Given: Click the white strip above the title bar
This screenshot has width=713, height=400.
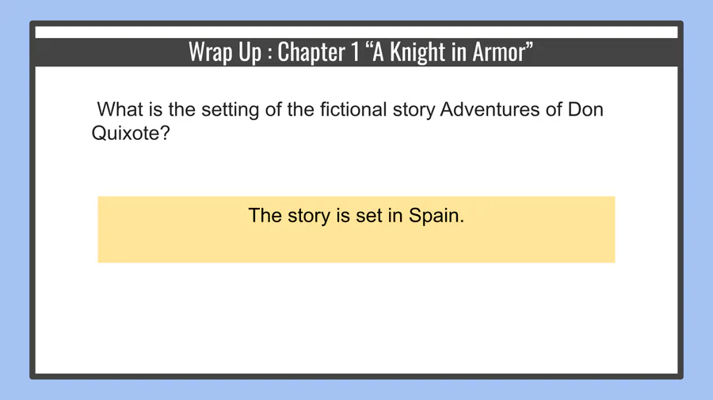Looking at the screenshot, I should point(356,32).
